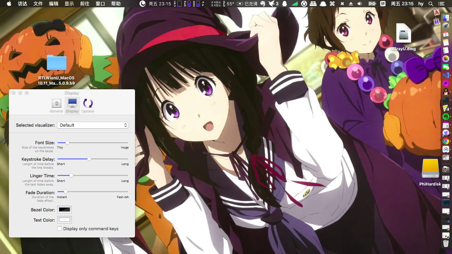The height and width of the screenshot is (254, 452).
Task: Enable Display only command keys checkbox
Action: coord(60,229)
